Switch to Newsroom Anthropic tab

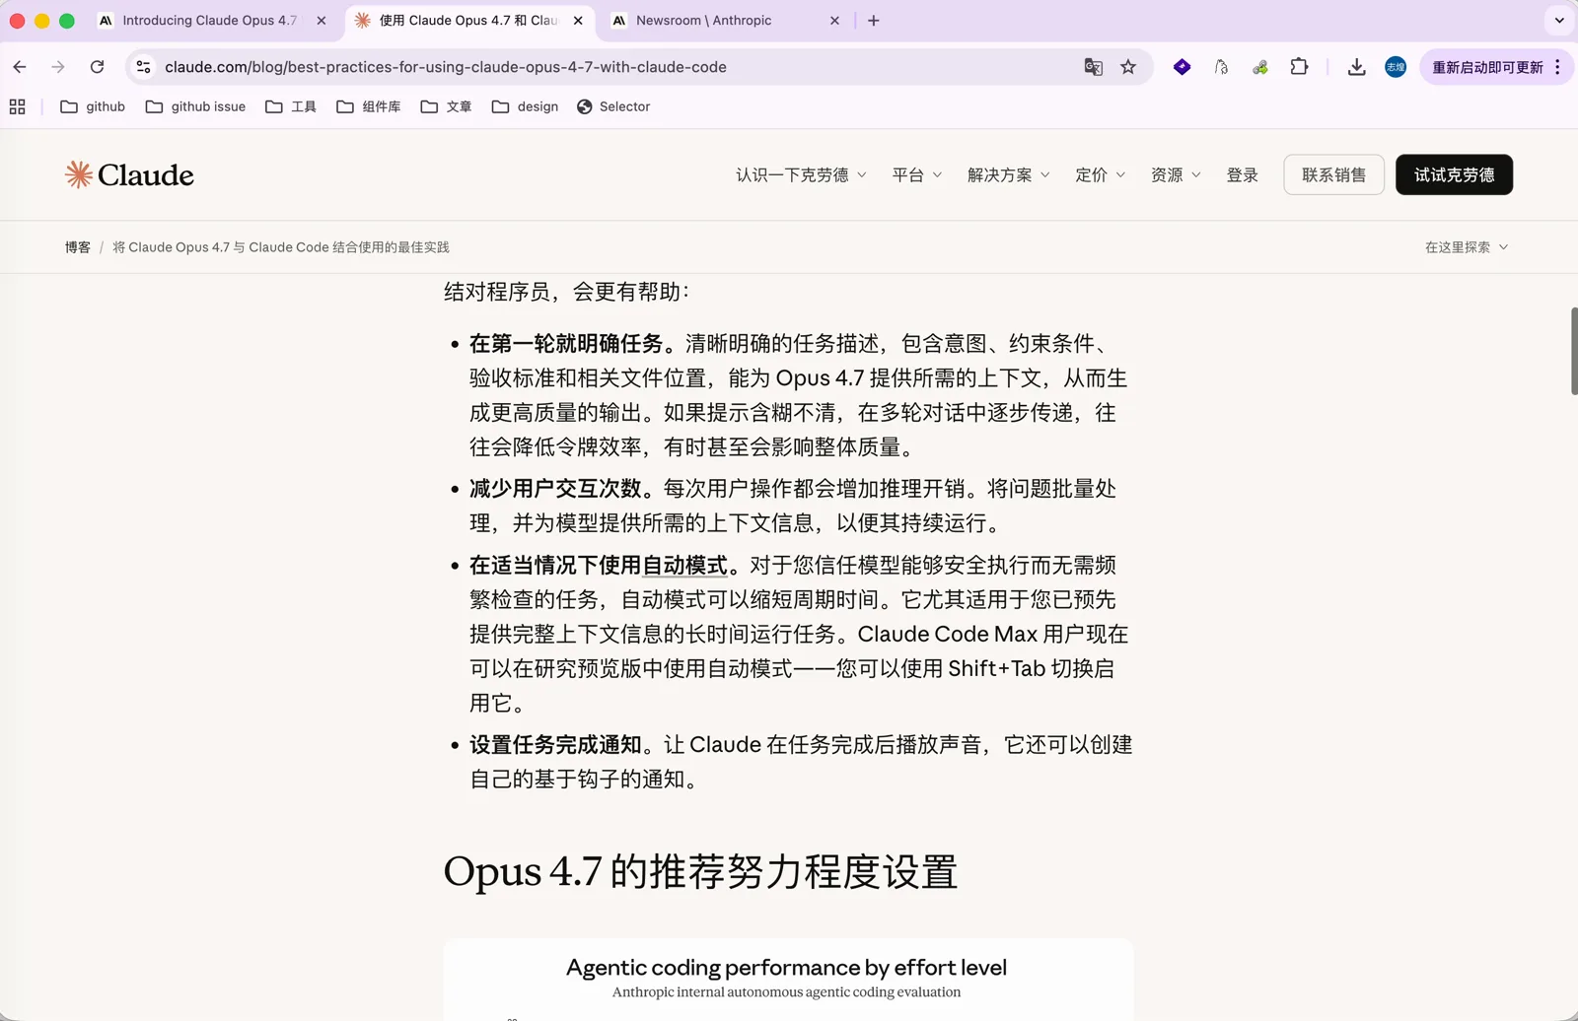704,21
